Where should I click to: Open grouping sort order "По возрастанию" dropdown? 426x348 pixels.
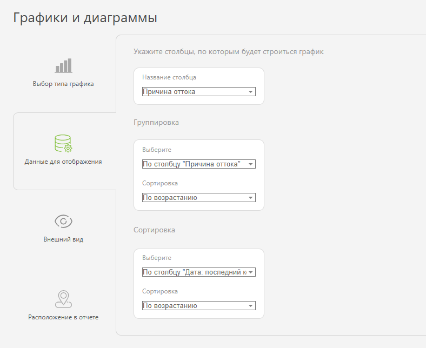(x=198, y=197)
